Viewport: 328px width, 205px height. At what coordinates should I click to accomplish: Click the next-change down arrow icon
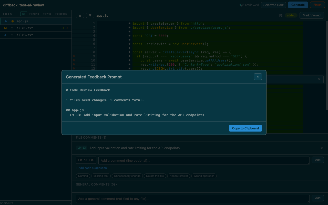click(x=90, y=15)
